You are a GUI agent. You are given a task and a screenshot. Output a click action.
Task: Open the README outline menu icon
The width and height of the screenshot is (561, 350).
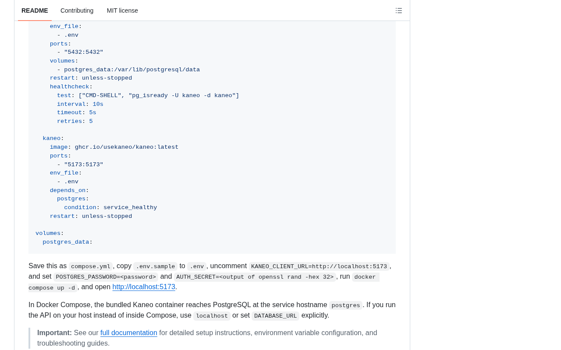tap(399, 10)
